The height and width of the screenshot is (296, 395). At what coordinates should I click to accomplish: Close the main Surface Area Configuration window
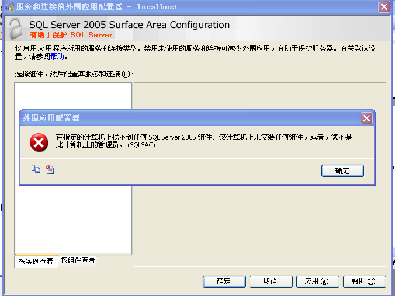tap(384, 7)
